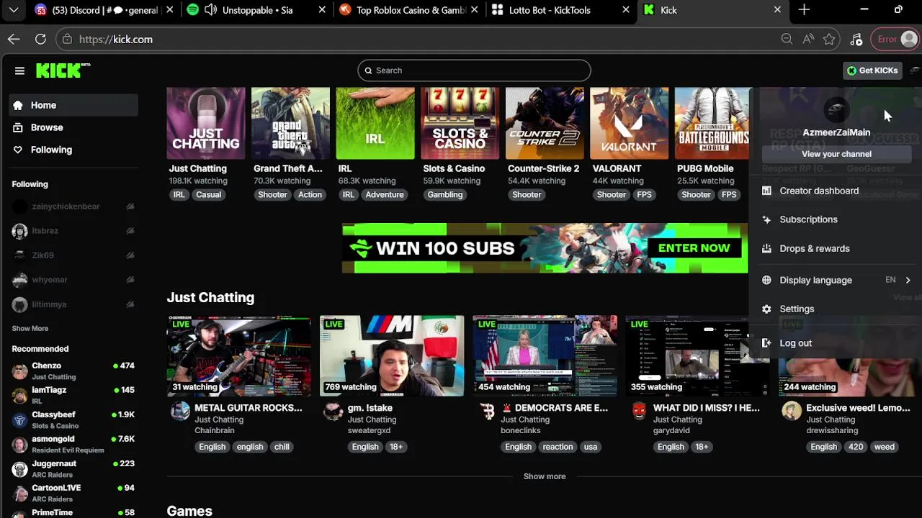The image size is (922, 518).
Task: Open asmongold's avatar in Recommended
Action: click(x=19, y=445)
